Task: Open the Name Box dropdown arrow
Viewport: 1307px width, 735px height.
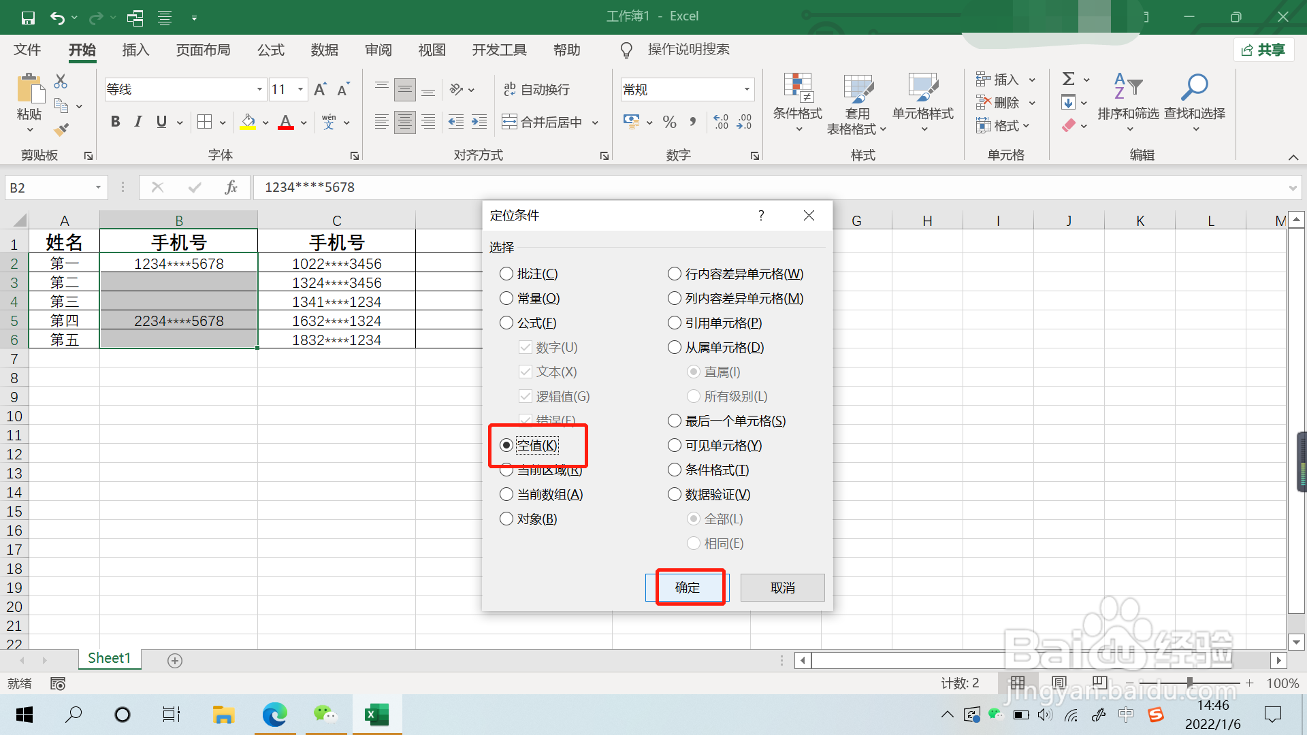Action: (98, 187)
